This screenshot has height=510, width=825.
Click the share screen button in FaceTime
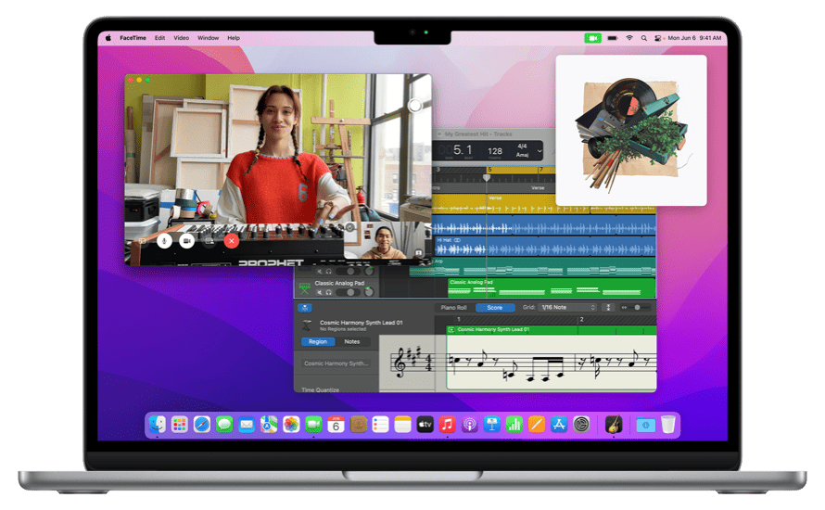pos(209,241)
